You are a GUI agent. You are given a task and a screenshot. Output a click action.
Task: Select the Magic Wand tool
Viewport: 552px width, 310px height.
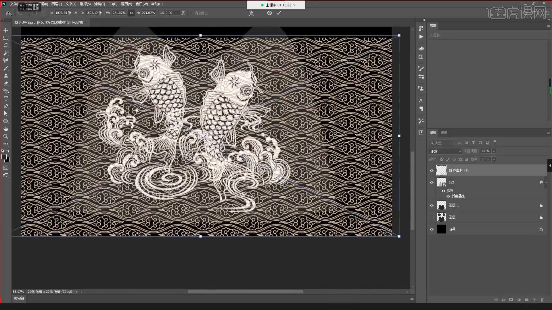coord(6,53)
